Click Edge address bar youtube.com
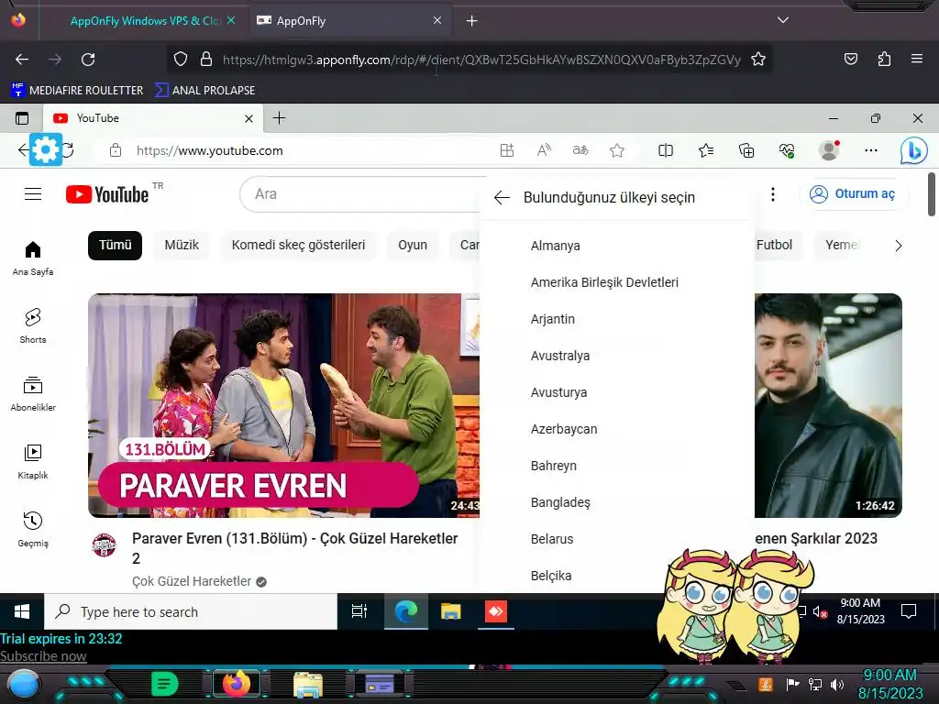 pos(210,151)
